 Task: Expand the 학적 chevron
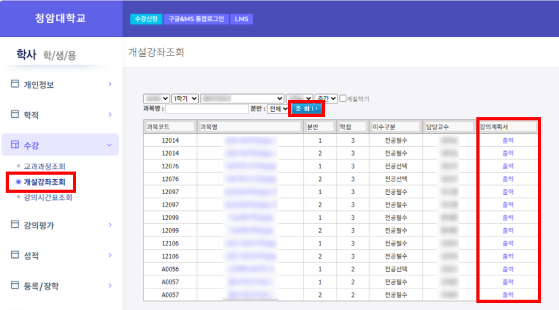tap(110, 115)
